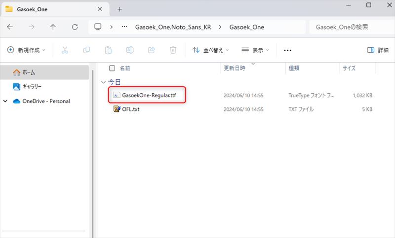Click the Cut scissors icon in toolbar
Image resolution: width=395 pixels, height=238 pixels.
click(x=65, y=50)
